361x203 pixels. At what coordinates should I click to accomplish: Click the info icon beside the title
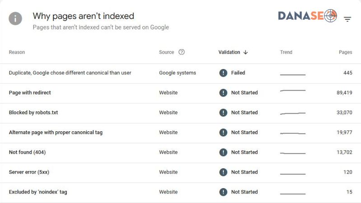pyautogui.click(x=15, y=18)
